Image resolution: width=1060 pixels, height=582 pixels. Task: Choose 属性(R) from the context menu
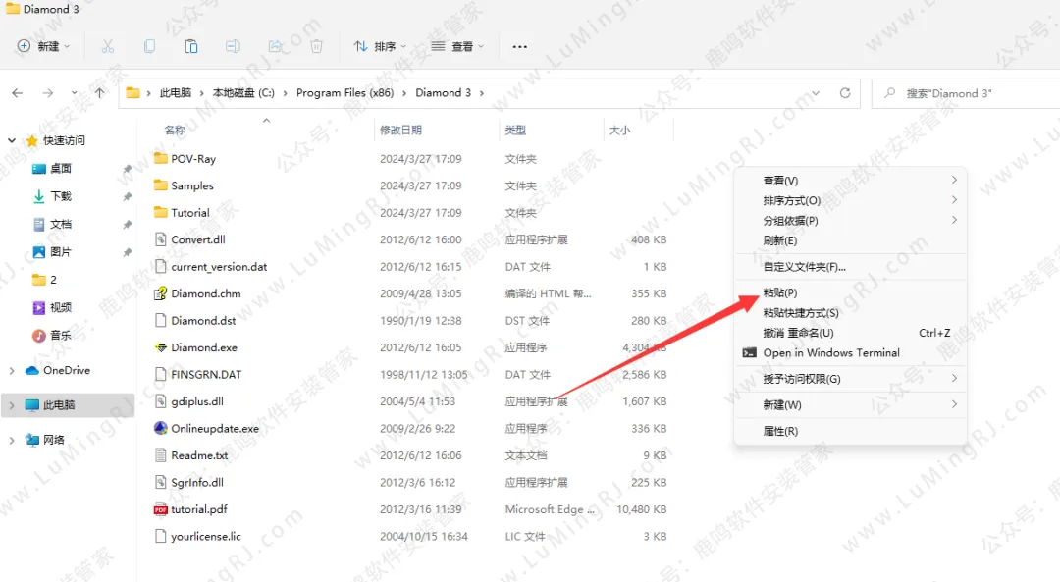780,431
